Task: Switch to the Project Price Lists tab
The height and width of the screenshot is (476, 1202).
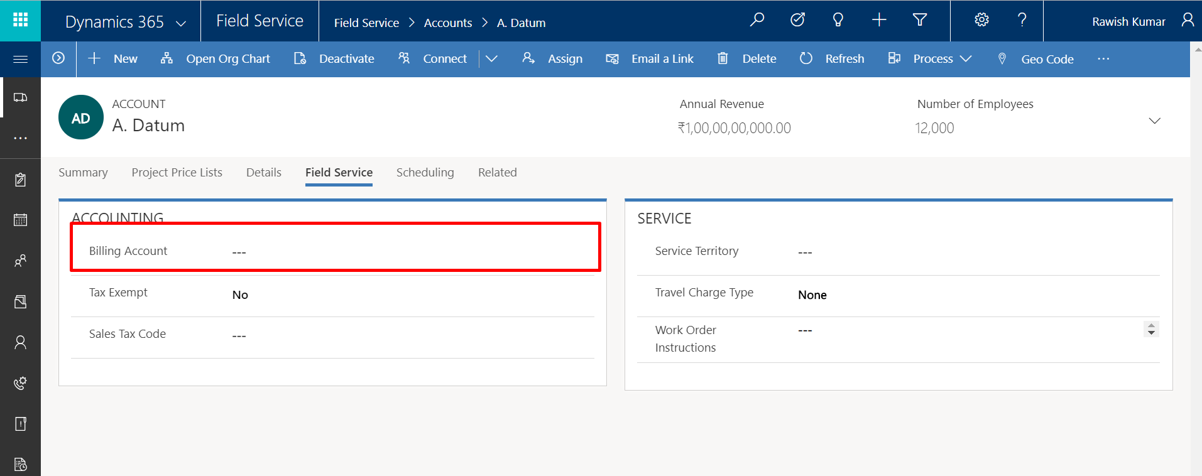Action: [x=177, y=173]
